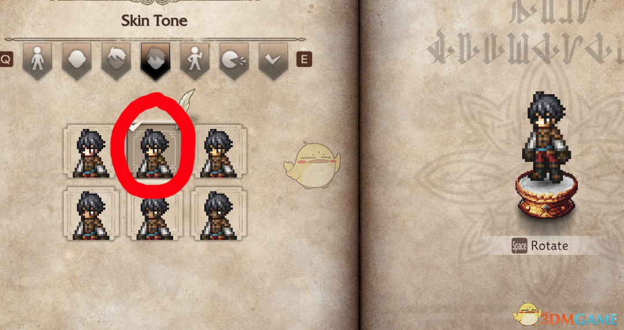Click the Space Rotate button
The height and width of the screenshot is (330, 624).
pos(540,246)
